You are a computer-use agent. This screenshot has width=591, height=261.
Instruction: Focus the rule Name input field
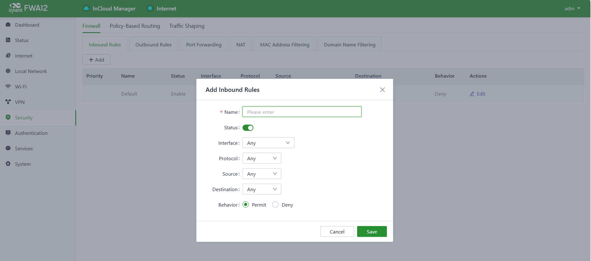pyautogui.click(x=302, y=112)
